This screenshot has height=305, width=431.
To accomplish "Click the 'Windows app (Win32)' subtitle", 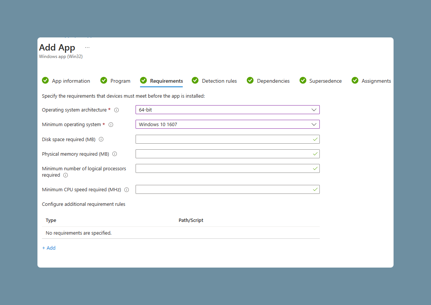I will (x=61, y=57).
